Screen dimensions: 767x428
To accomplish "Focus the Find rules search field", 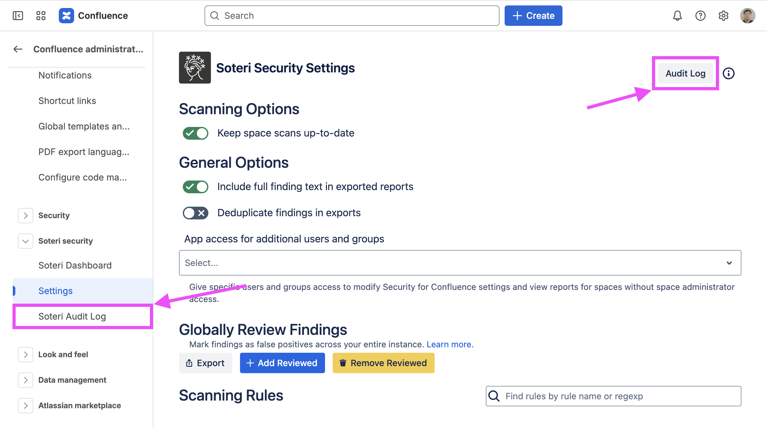I will [x=613, y=396].
